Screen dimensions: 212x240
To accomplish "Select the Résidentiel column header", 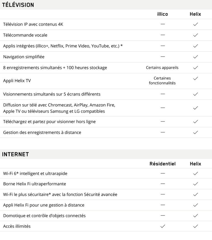I will click(x=162, y=164).
